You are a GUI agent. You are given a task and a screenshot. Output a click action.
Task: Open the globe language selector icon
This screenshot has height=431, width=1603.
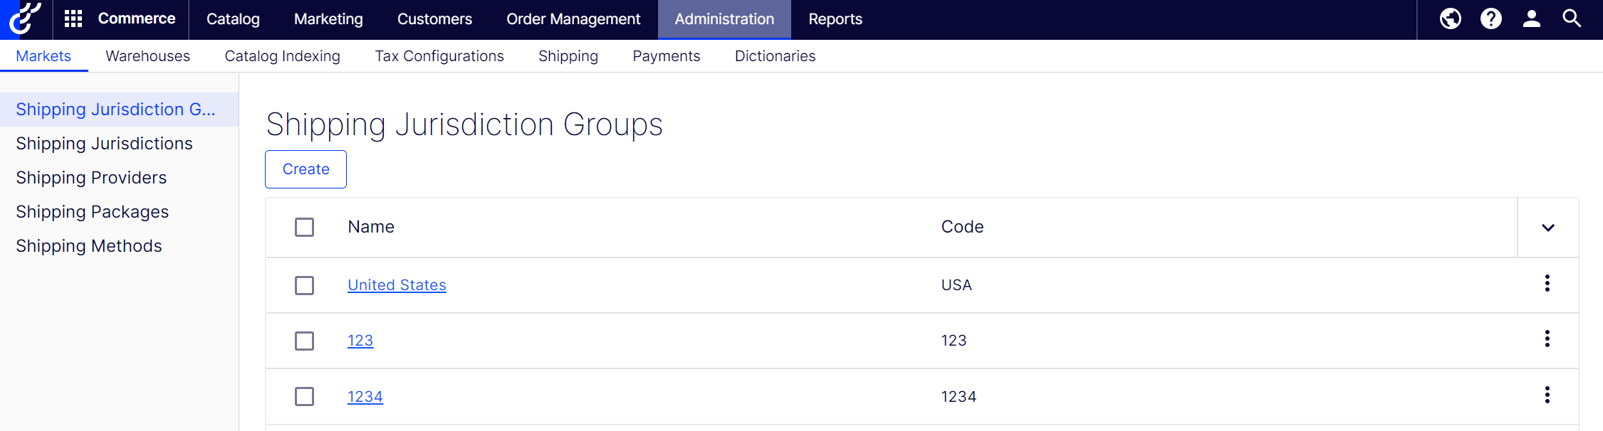(1451, 18)
